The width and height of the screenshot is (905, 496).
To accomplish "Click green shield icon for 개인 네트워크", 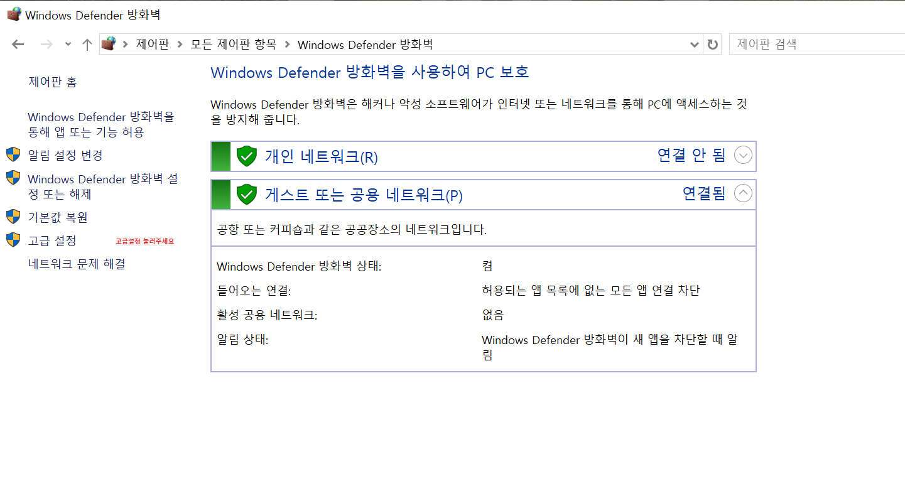I will pyautogui.click(x=247, y=156).
